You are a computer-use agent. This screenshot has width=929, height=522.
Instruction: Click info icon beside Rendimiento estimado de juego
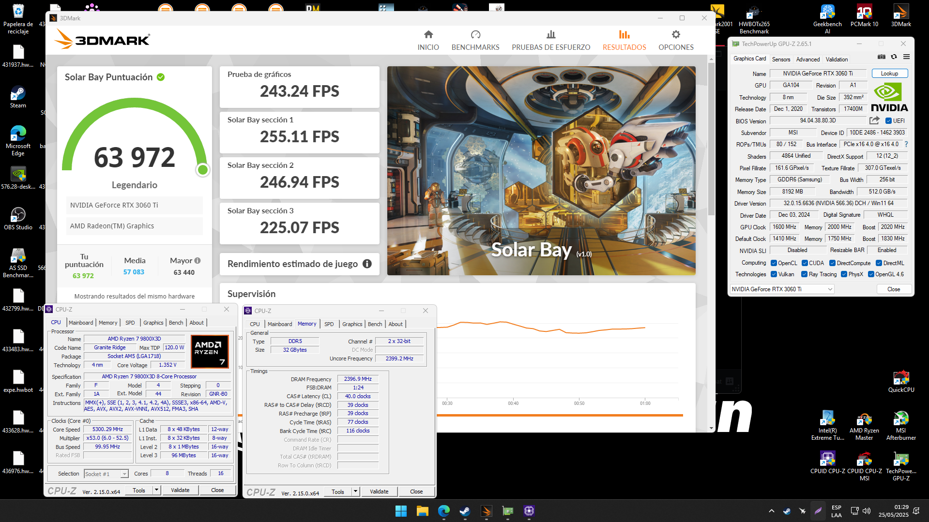click(x=367, y=264)
